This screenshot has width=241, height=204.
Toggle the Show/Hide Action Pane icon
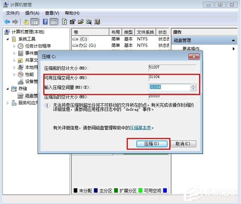[x=54, y=22]
